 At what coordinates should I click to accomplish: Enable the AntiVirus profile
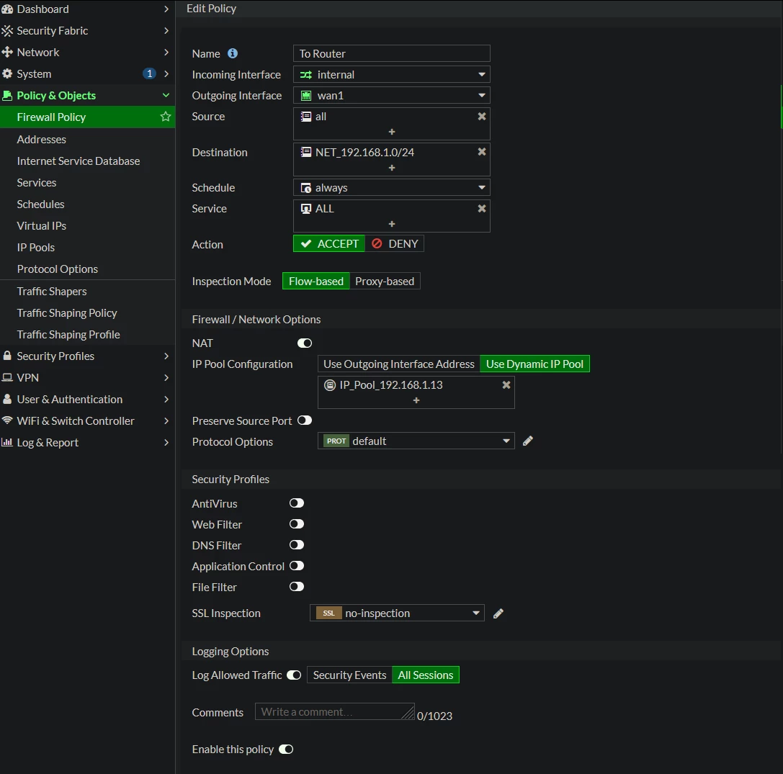(297, 503)
